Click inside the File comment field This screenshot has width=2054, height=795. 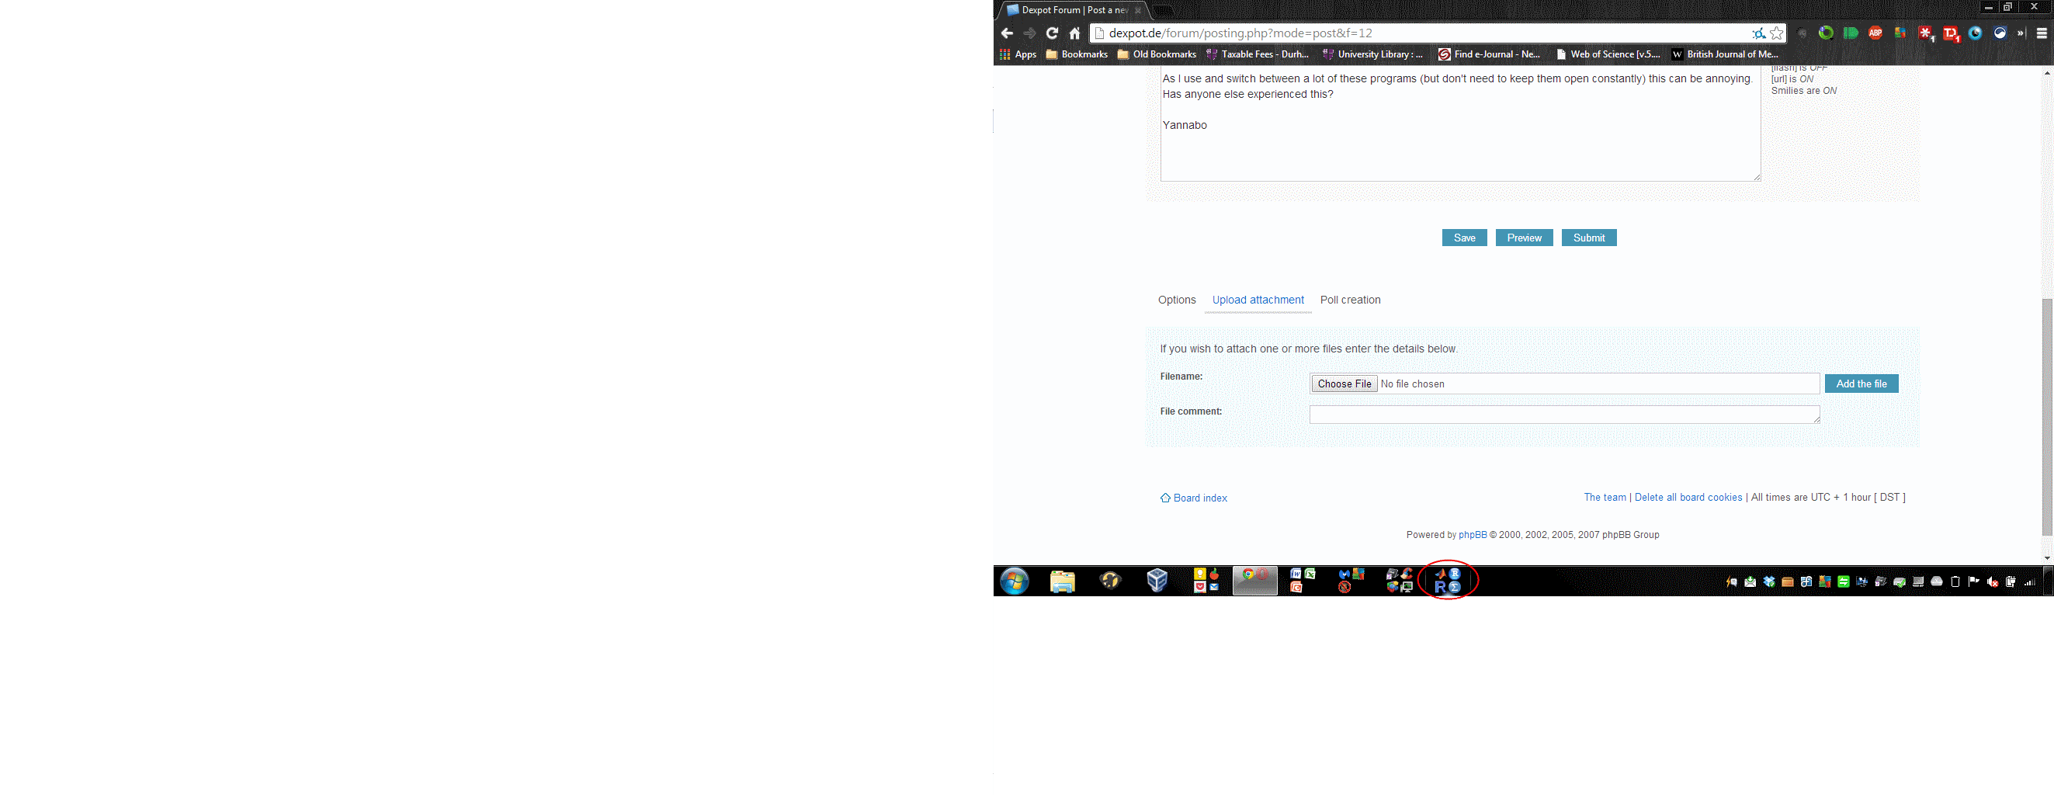coord(1563,415)
